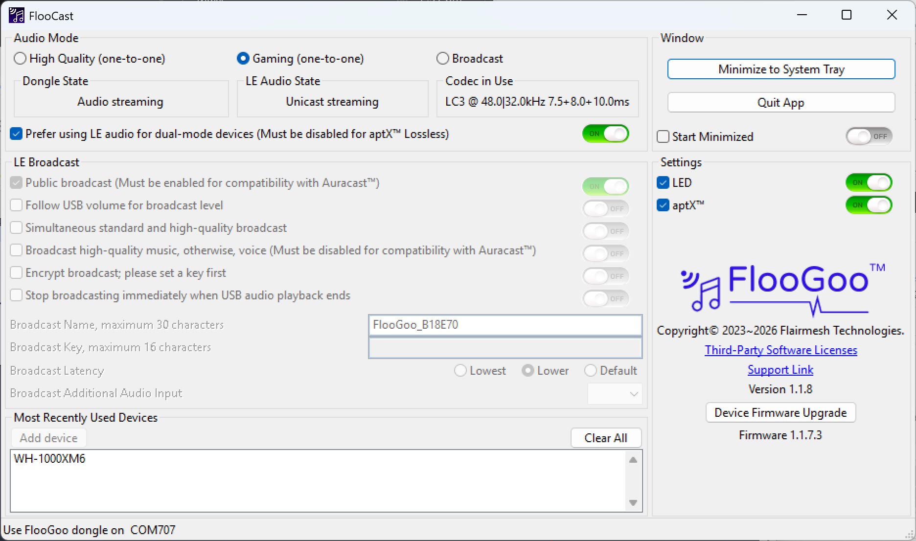Image resolution: width=916 pixels, height=541 pixels.
Task: Check Stop broadcasting immediately checkbox
Action: (16, 295)
